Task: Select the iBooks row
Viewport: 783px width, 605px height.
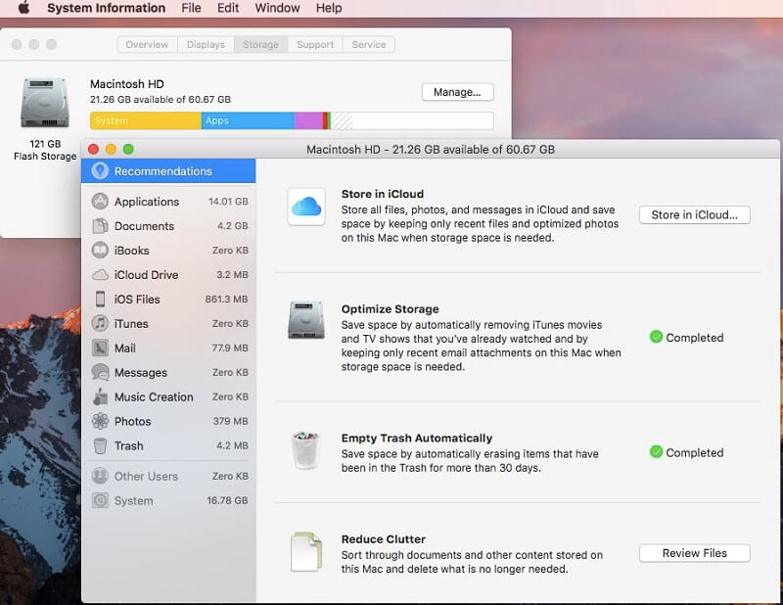Action: click(x=168, y=251)
